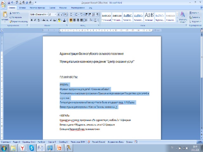
Task: Open PowerPoint from the Windows taskbar
Action: click(58, 148)
